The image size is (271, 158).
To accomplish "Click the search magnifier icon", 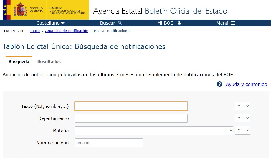I will pyautogui.click(x=120, y=23).
